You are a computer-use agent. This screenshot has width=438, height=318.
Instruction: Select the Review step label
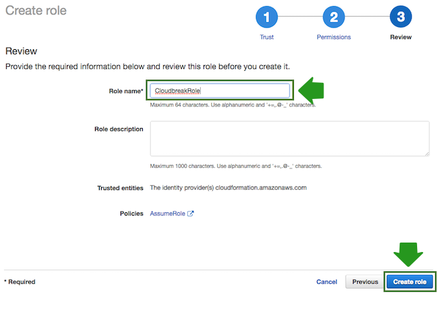[x=400, y=37]
